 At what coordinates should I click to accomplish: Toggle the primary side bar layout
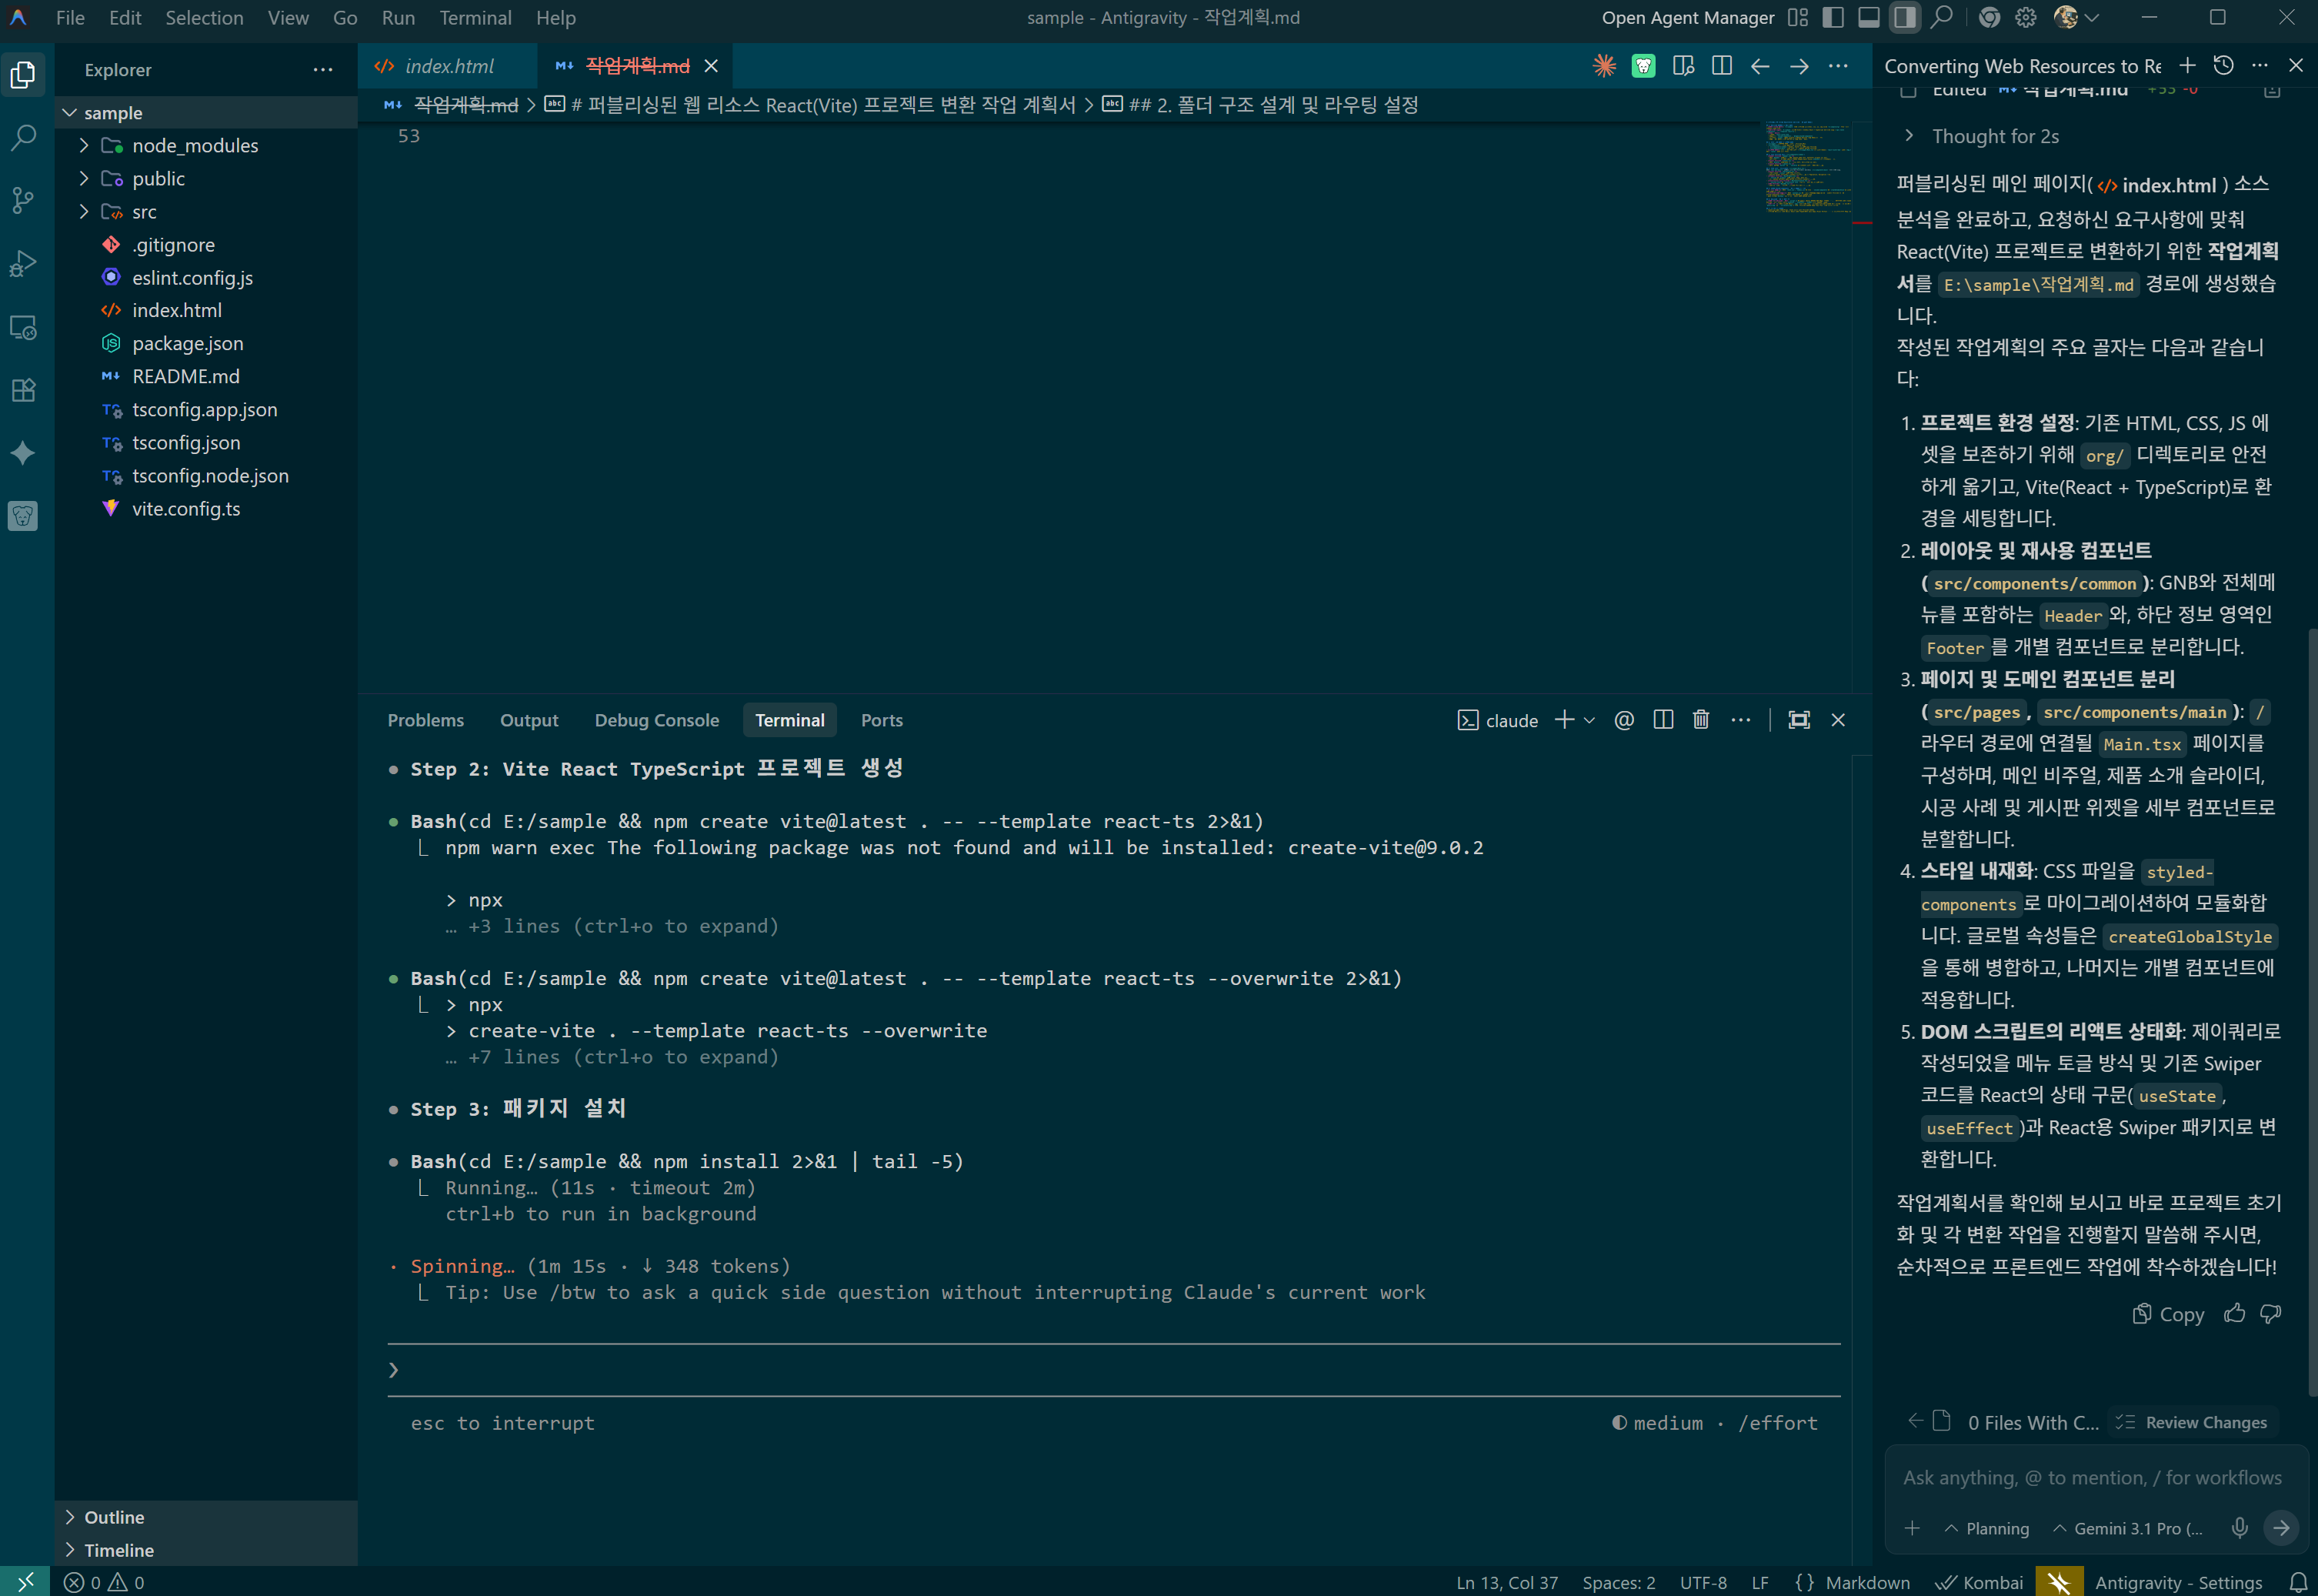pyautogui.click(x=1833, y=18)
